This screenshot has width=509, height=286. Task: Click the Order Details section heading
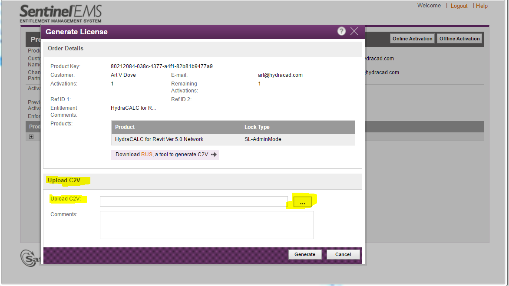coord(66,48)
